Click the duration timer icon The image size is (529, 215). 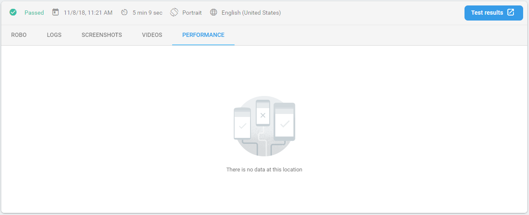[124, 13]
